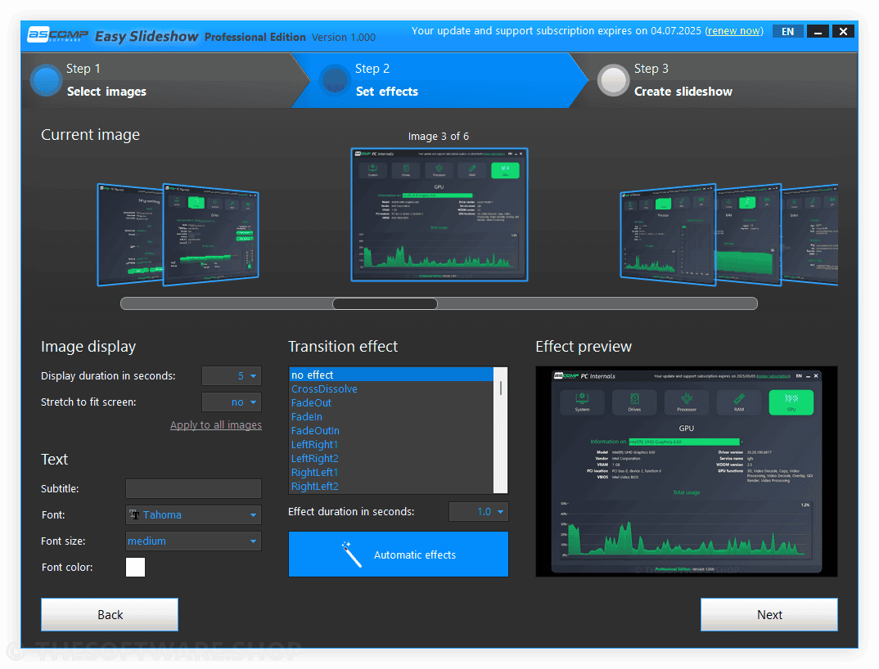Viewport: 879px width, 669px height.
Task: Click the ASCOMP software logo
Action: tap(58, 35)
